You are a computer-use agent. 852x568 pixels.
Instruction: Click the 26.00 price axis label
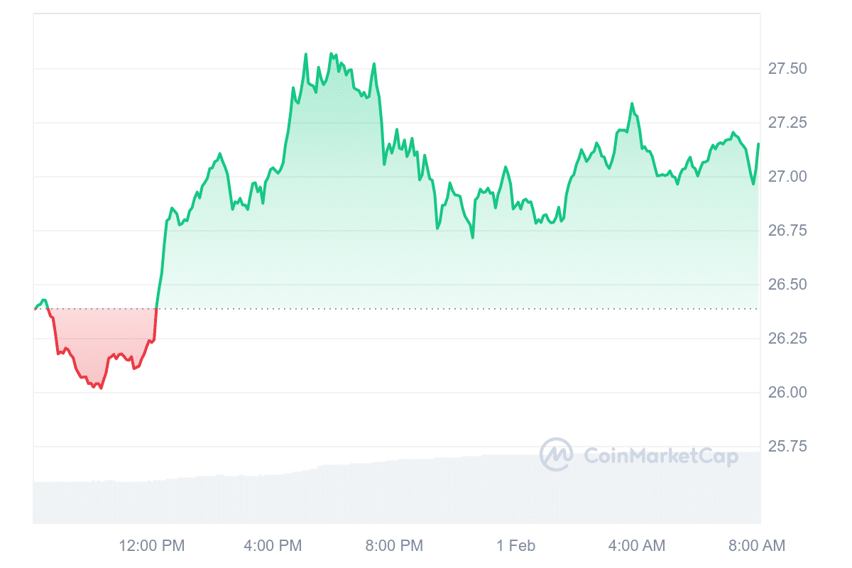point(787,393)
